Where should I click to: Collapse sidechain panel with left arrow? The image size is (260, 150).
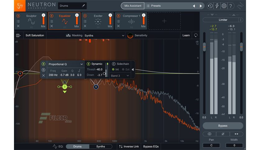[x=133, y=69]
